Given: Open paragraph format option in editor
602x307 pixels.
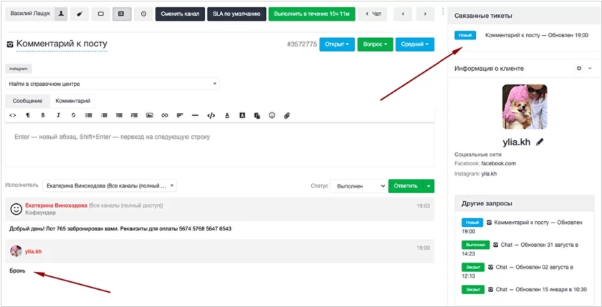Looking at the screenshot, I should (x=28, y=115).
